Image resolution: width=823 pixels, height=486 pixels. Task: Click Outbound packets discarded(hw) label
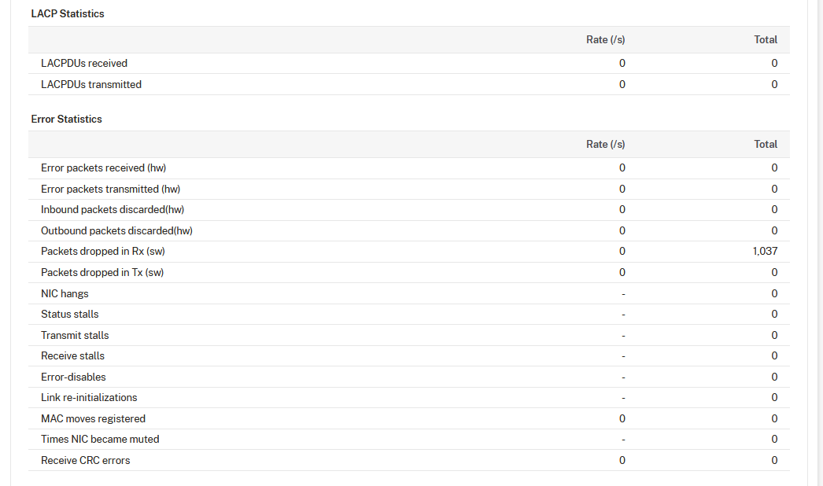116,231
